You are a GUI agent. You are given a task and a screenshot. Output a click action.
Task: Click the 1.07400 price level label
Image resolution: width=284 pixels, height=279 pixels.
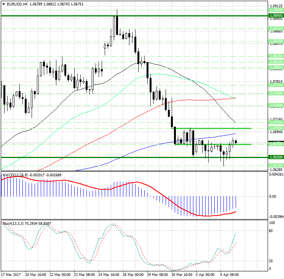pos(276,105)
